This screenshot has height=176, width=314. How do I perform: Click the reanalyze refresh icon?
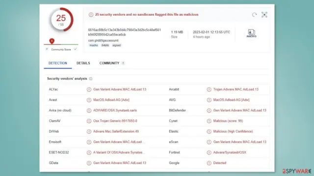[x=254, y=15]
